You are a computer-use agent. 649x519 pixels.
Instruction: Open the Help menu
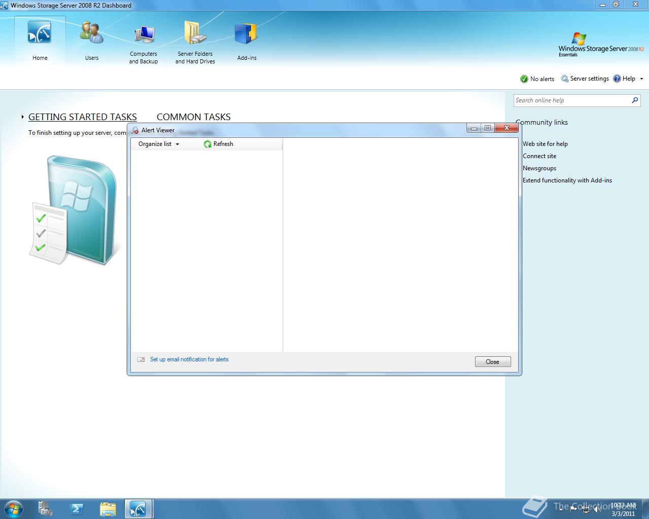pos(624,79)
